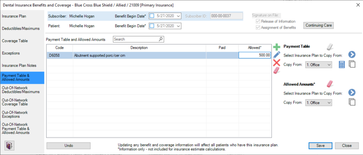Click blue arrow to select Allowed Amounts plan
The image size is (363, 155).
pos(352,93)
